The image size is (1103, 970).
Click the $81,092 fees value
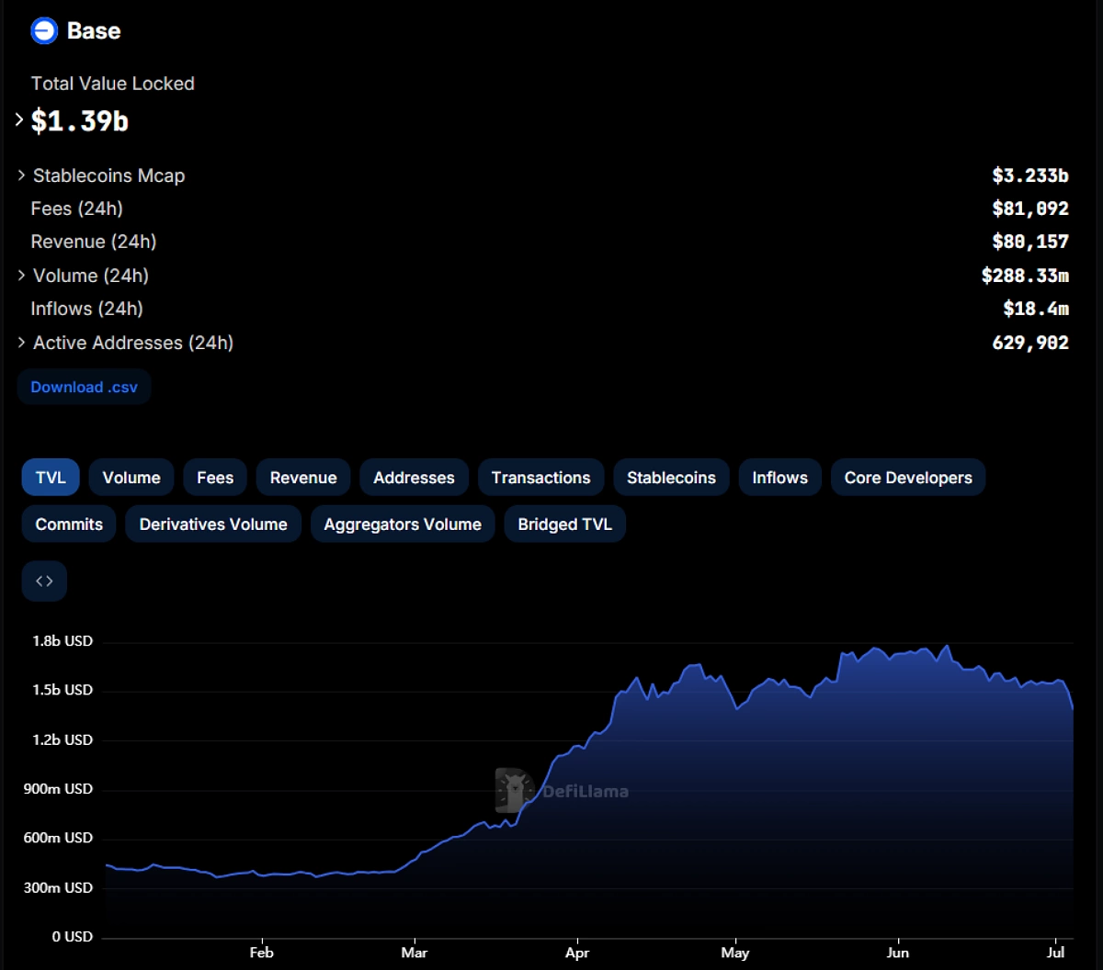coord(1030,209)
